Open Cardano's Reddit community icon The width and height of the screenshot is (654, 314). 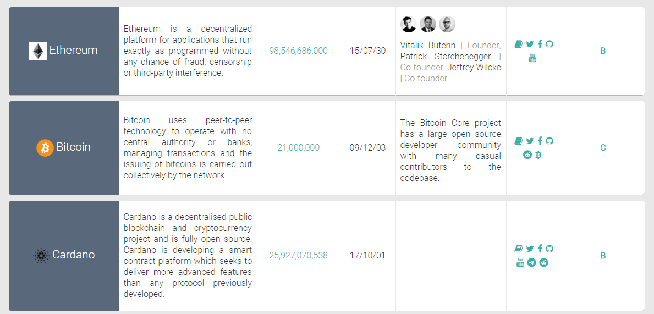point(544,262)
